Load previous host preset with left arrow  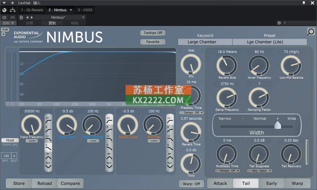coord(27,17)
